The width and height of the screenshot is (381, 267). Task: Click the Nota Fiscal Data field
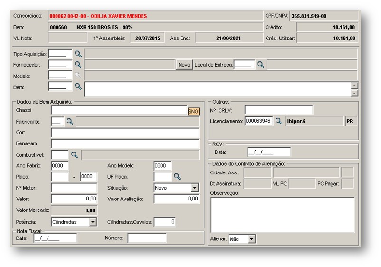point(55,238)
